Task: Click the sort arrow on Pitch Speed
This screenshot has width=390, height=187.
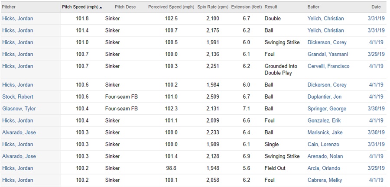Action: coord(101,7)
